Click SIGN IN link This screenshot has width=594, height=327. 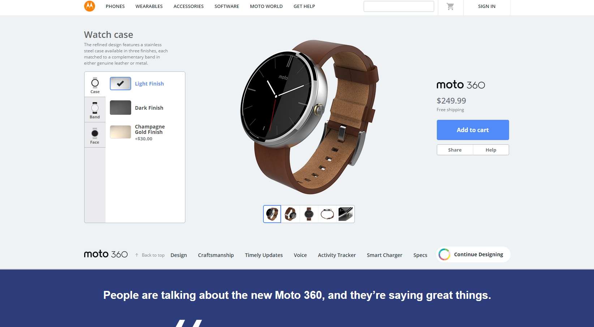tap(487, 6)
